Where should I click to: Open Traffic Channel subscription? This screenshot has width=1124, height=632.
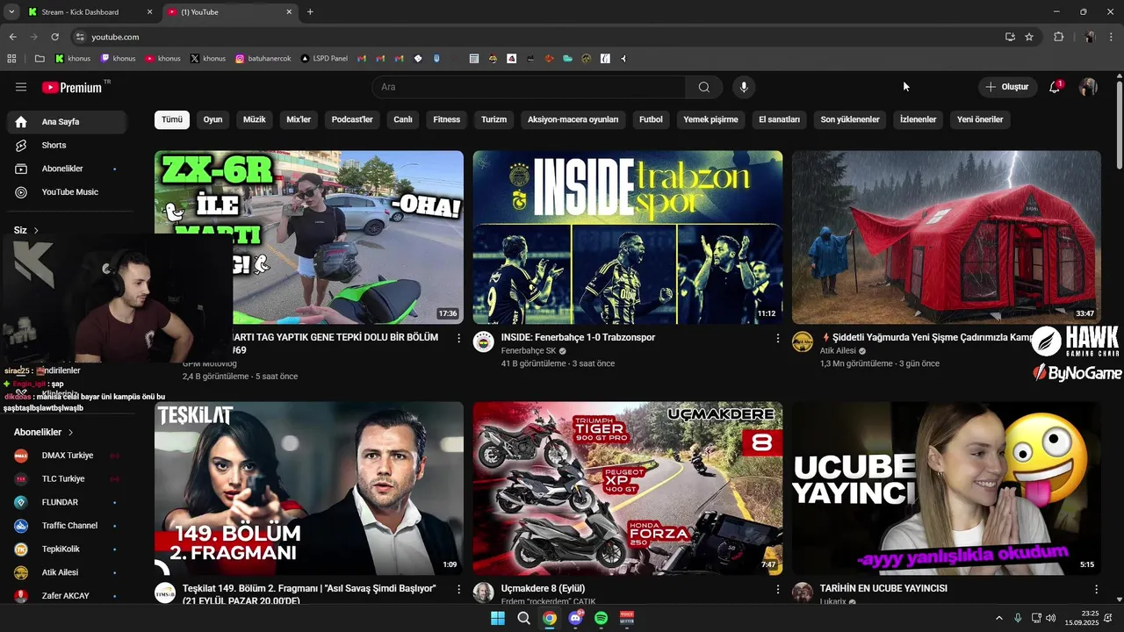[67, 526]
